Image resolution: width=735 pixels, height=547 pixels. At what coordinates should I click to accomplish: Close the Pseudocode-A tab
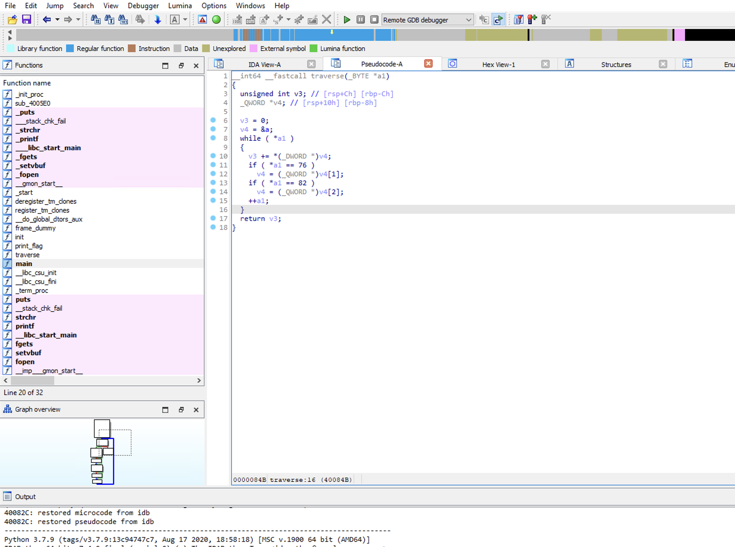428,64
